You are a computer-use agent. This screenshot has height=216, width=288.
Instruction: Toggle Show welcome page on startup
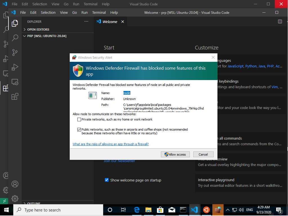click(x=107, y=180)
